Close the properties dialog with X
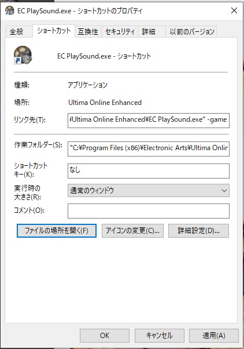Image resolution: width=244 pixels, height=349 pixels. [x=234, y=10]
